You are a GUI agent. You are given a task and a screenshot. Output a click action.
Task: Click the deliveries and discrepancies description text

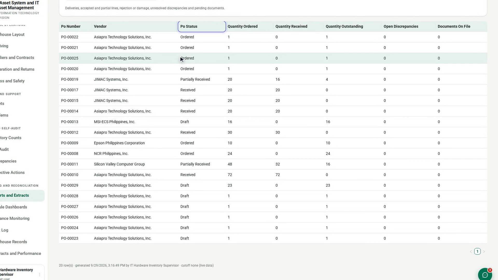pos(145,8)
